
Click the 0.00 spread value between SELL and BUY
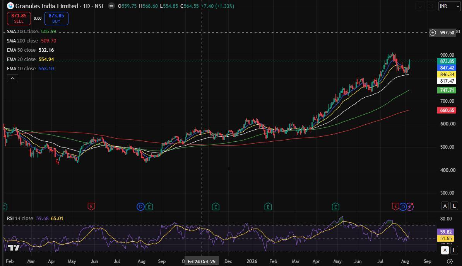tap(38, 19)
